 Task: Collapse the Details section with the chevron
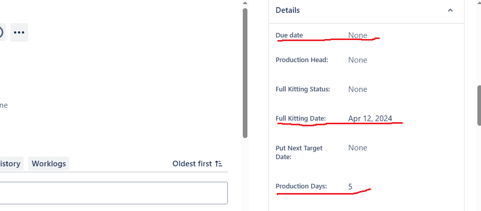point(450,10)
